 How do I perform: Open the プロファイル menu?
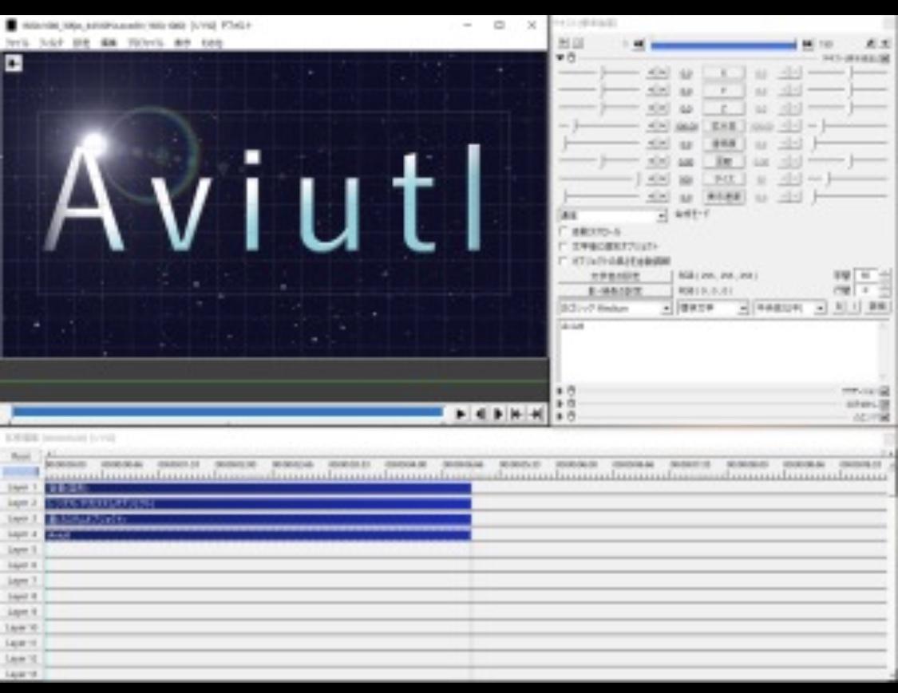pos(145,43)
